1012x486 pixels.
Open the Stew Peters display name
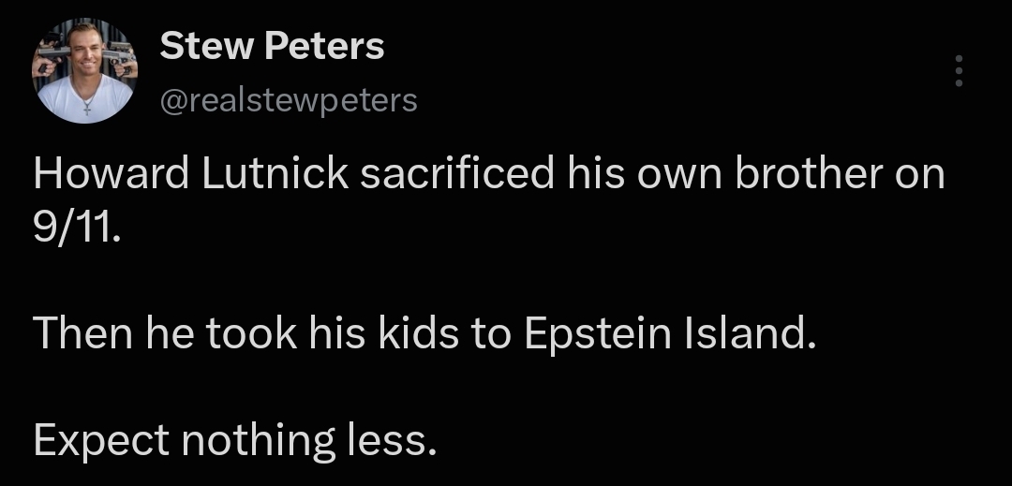pyautogui.click(x=272, y=47)
